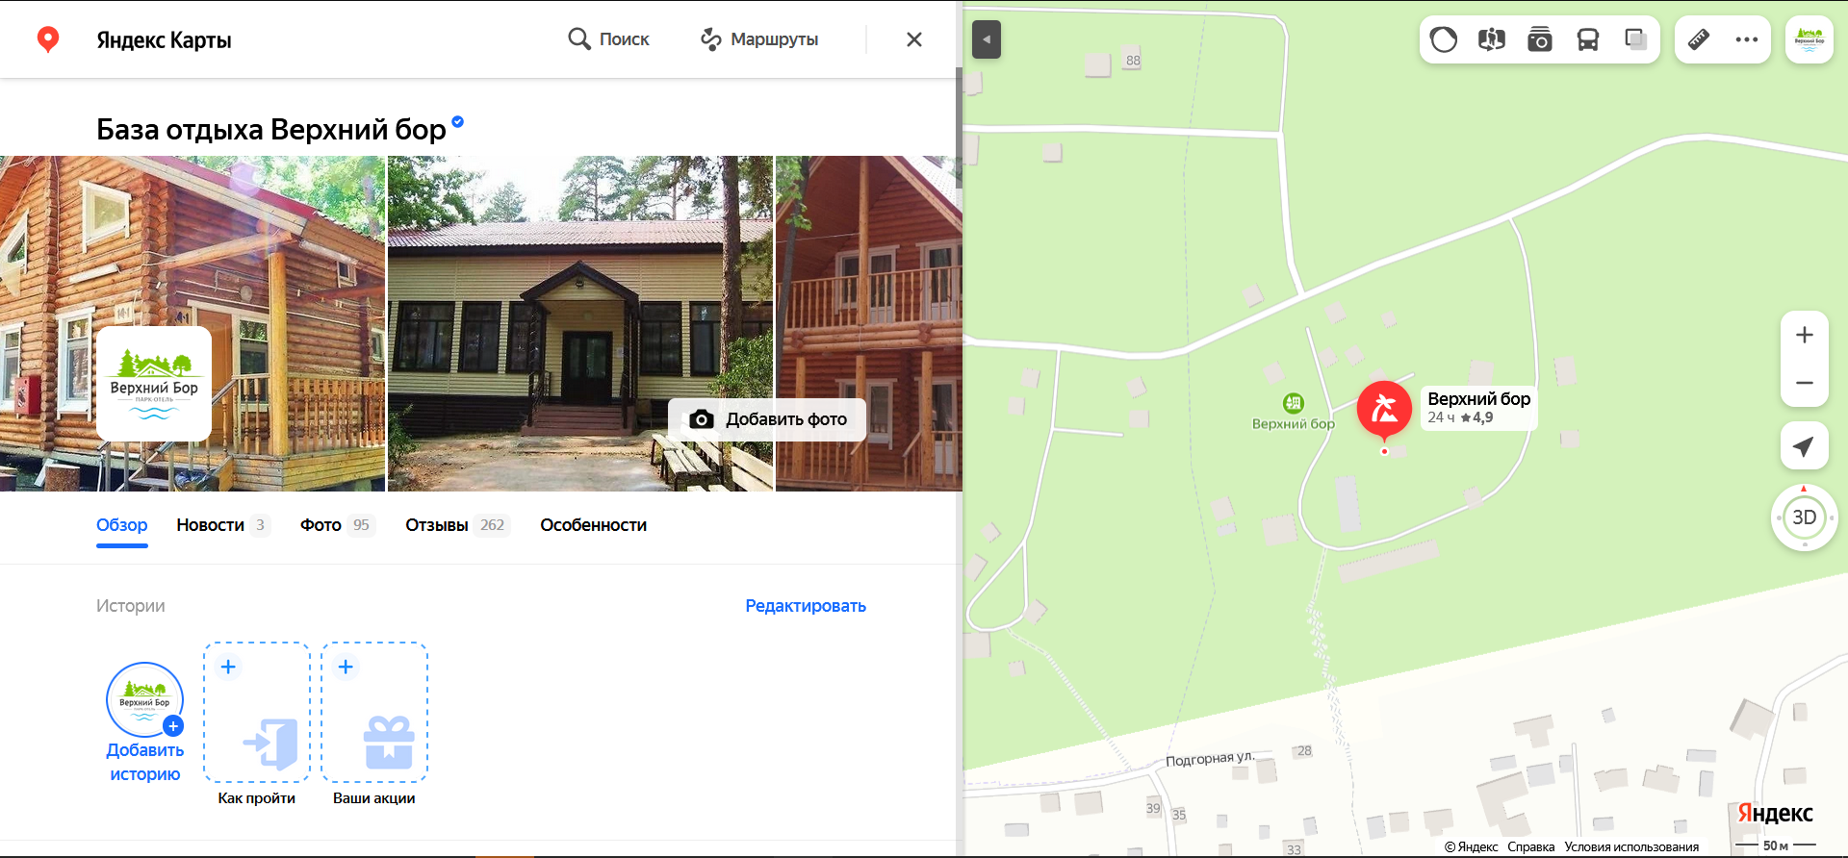Expand the Как пройти story card

(x=257, y=713)
